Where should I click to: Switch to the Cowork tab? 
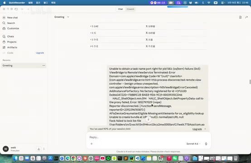pyautogui.click(x=130, y=9)
